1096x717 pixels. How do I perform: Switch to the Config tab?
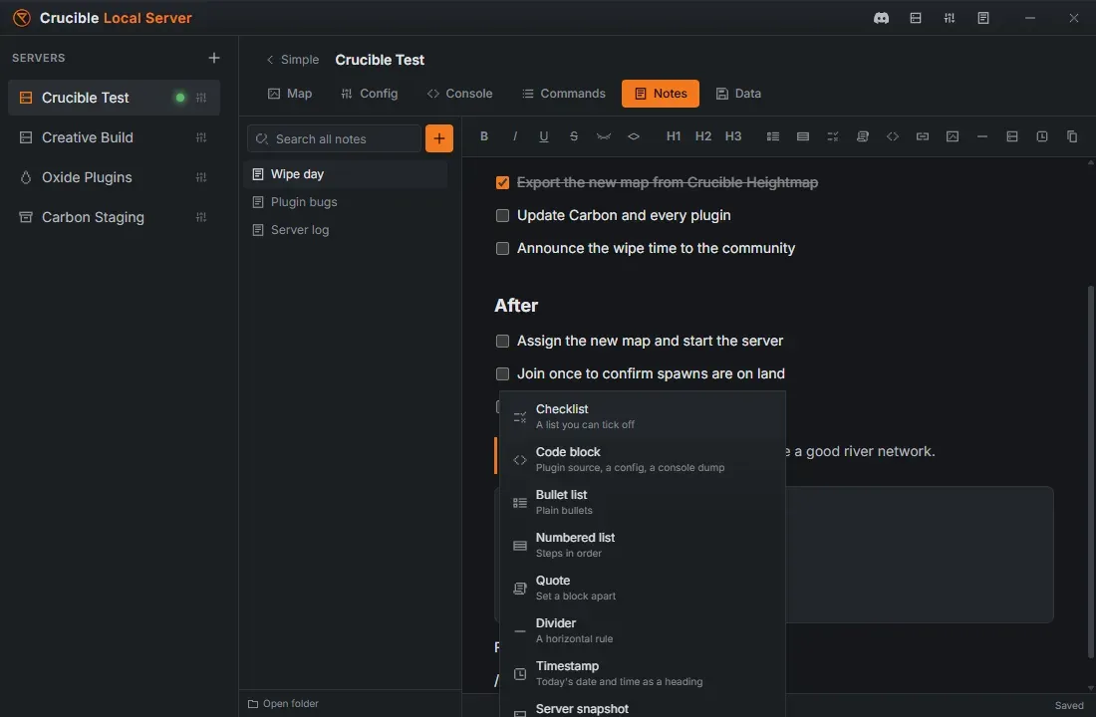369,94
